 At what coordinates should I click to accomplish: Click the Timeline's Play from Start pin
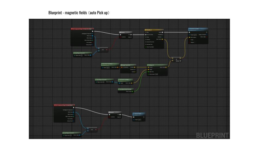coord(146,35)
